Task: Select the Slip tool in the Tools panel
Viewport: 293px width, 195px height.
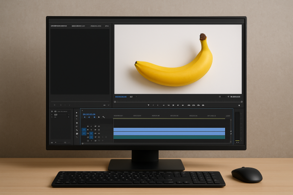Action: point(77,127)
